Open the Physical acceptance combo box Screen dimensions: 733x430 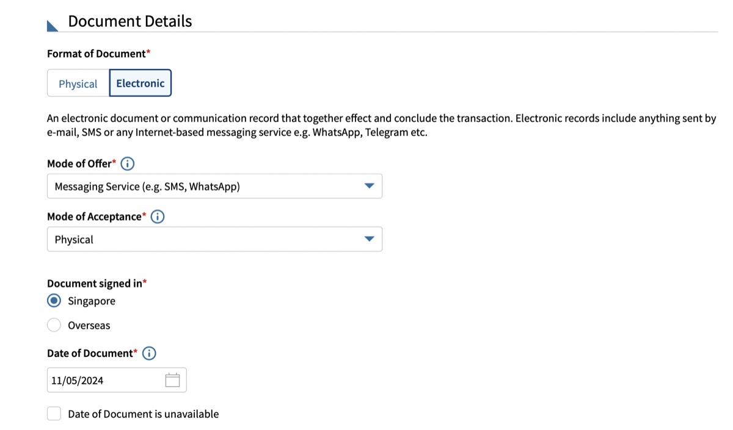click(214, 239)
